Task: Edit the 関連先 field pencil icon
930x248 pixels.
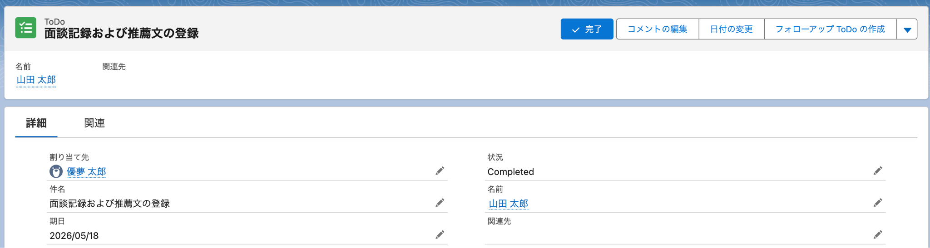Action: pos(878,235)
